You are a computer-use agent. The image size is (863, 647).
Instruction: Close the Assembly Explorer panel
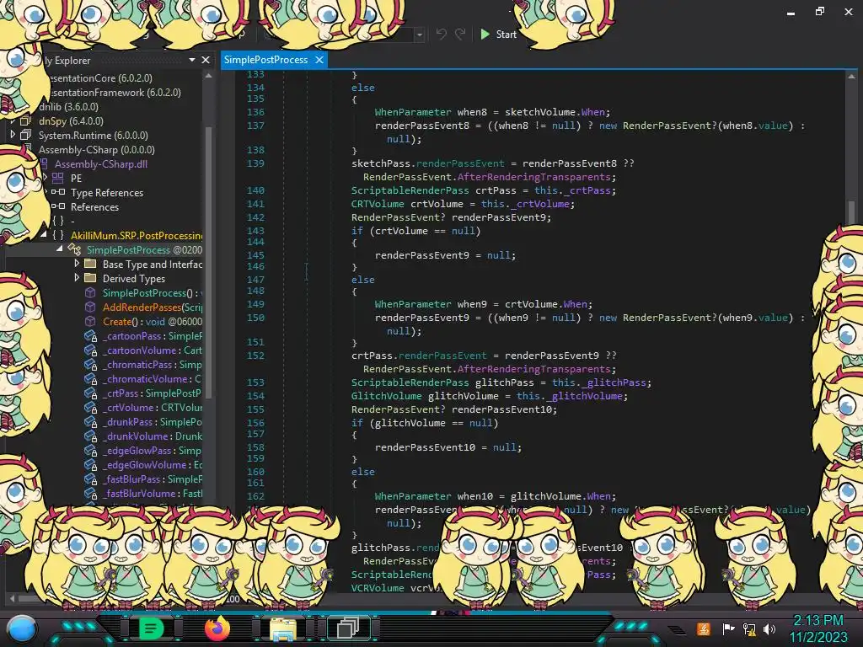[x=206, y=60]
